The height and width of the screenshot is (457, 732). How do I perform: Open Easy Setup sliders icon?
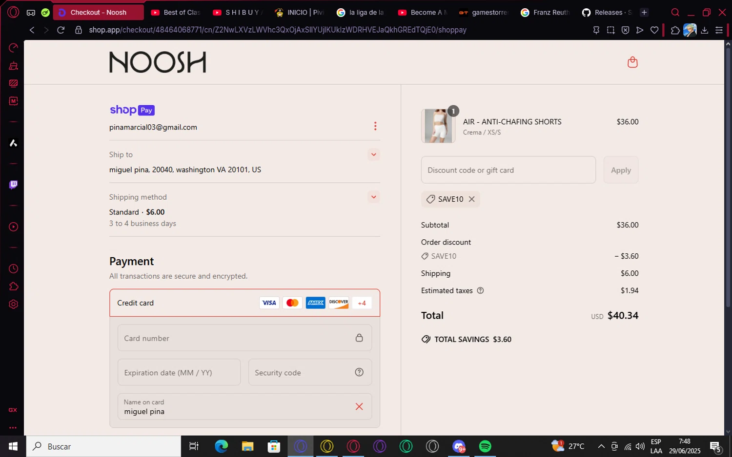719,30
